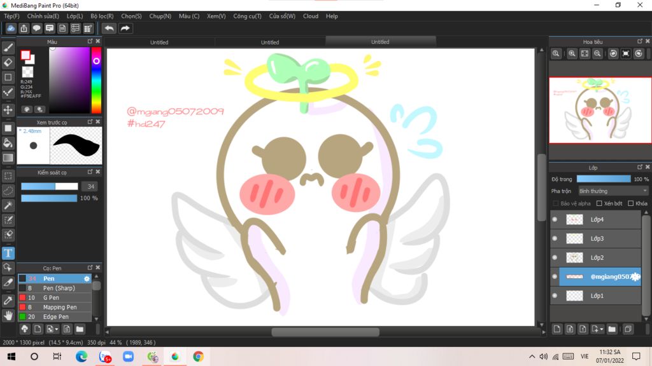Select the Brush tool in left toolbar
This screenshot has width=652, height=366.
(x=8, y=48)
